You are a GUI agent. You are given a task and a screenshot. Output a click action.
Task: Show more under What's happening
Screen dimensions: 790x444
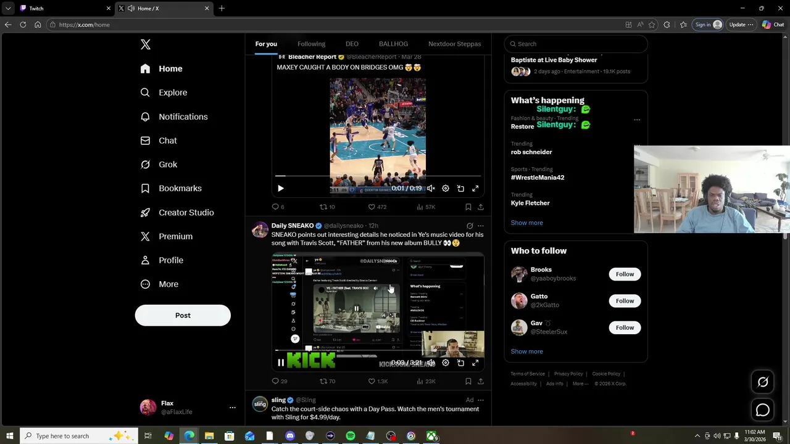pos(526,223)
